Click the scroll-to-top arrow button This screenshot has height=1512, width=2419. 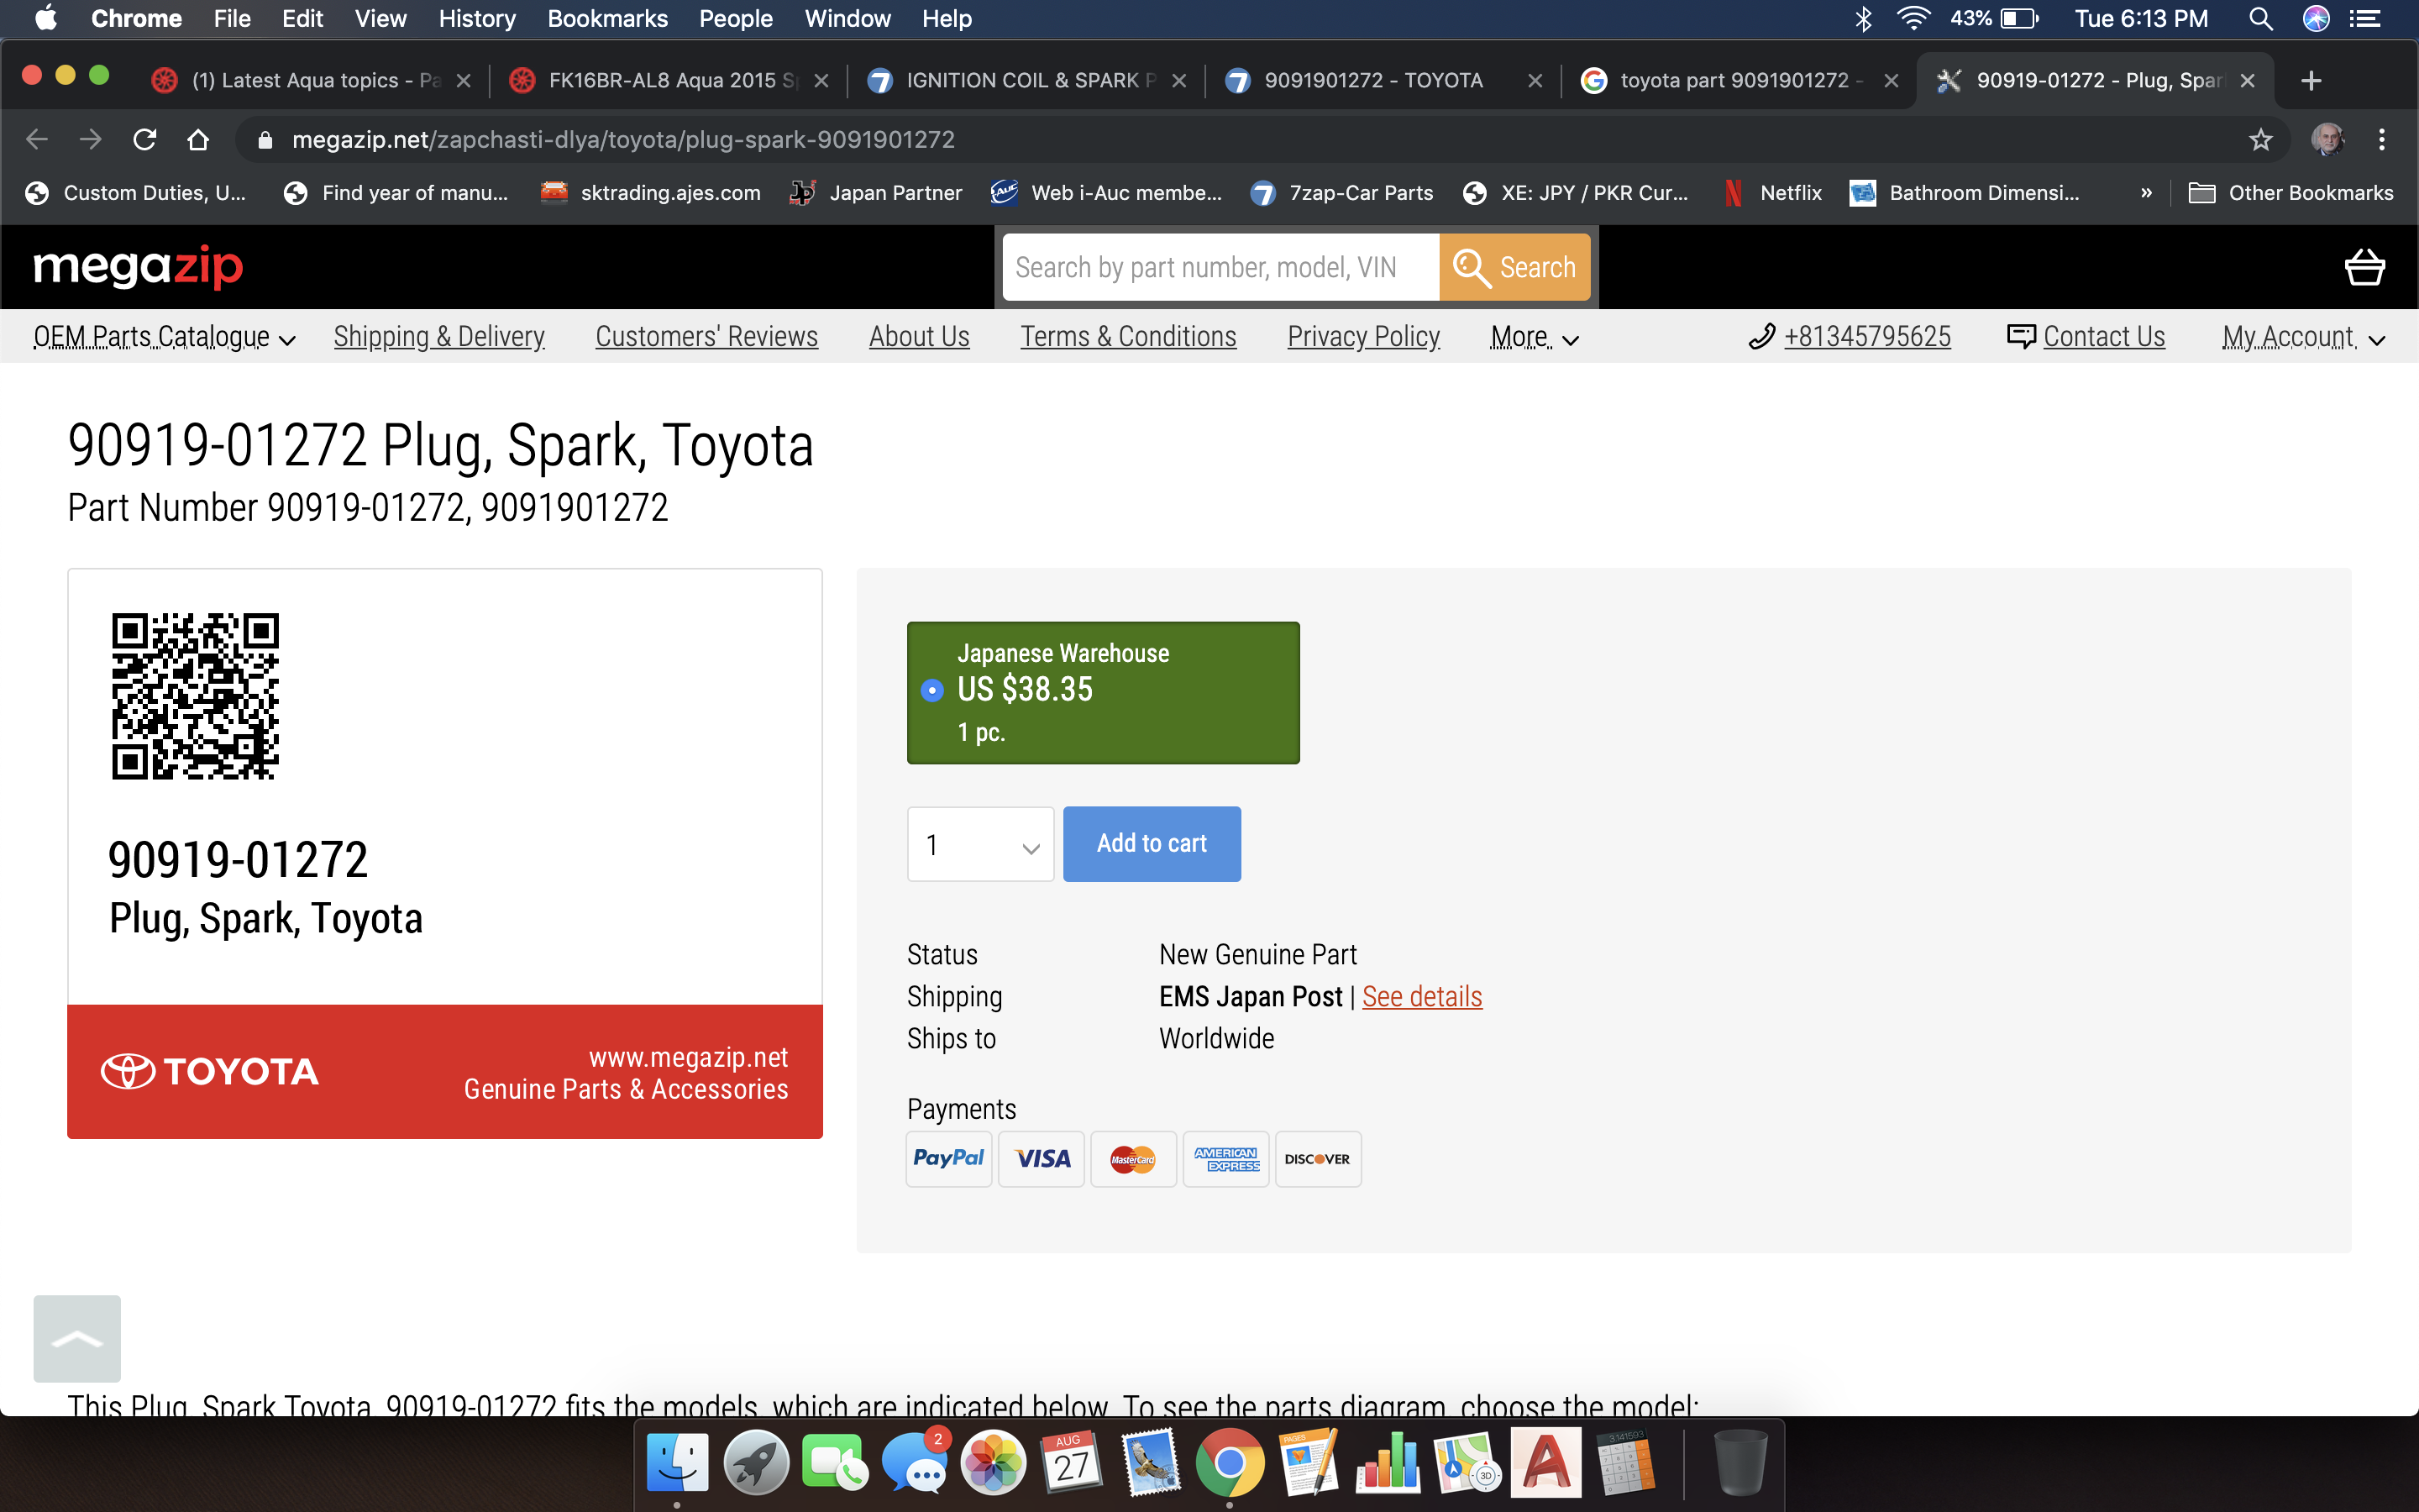(77, 1338)
